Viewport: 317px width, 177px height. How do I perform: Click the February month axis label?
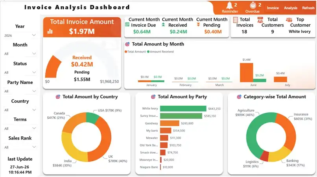click(x=185, y=85)
